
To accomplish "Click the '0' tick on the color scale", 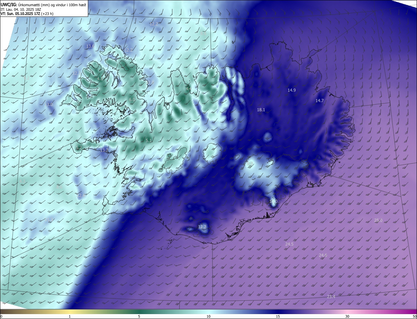I will [x=1, y=316].
